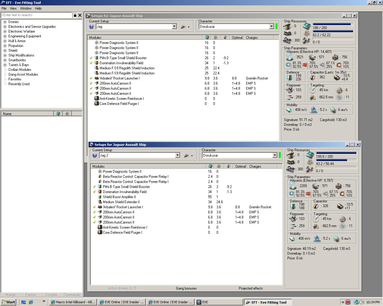
Task: Click the calibration icon beside 300 in Jag window
Action: coord(288,40)
